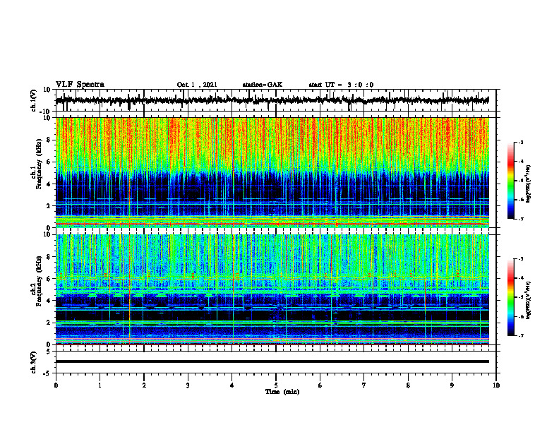Click time axis tick label "7"
Viewport: 559px width, 432px height.
point(364,385)
